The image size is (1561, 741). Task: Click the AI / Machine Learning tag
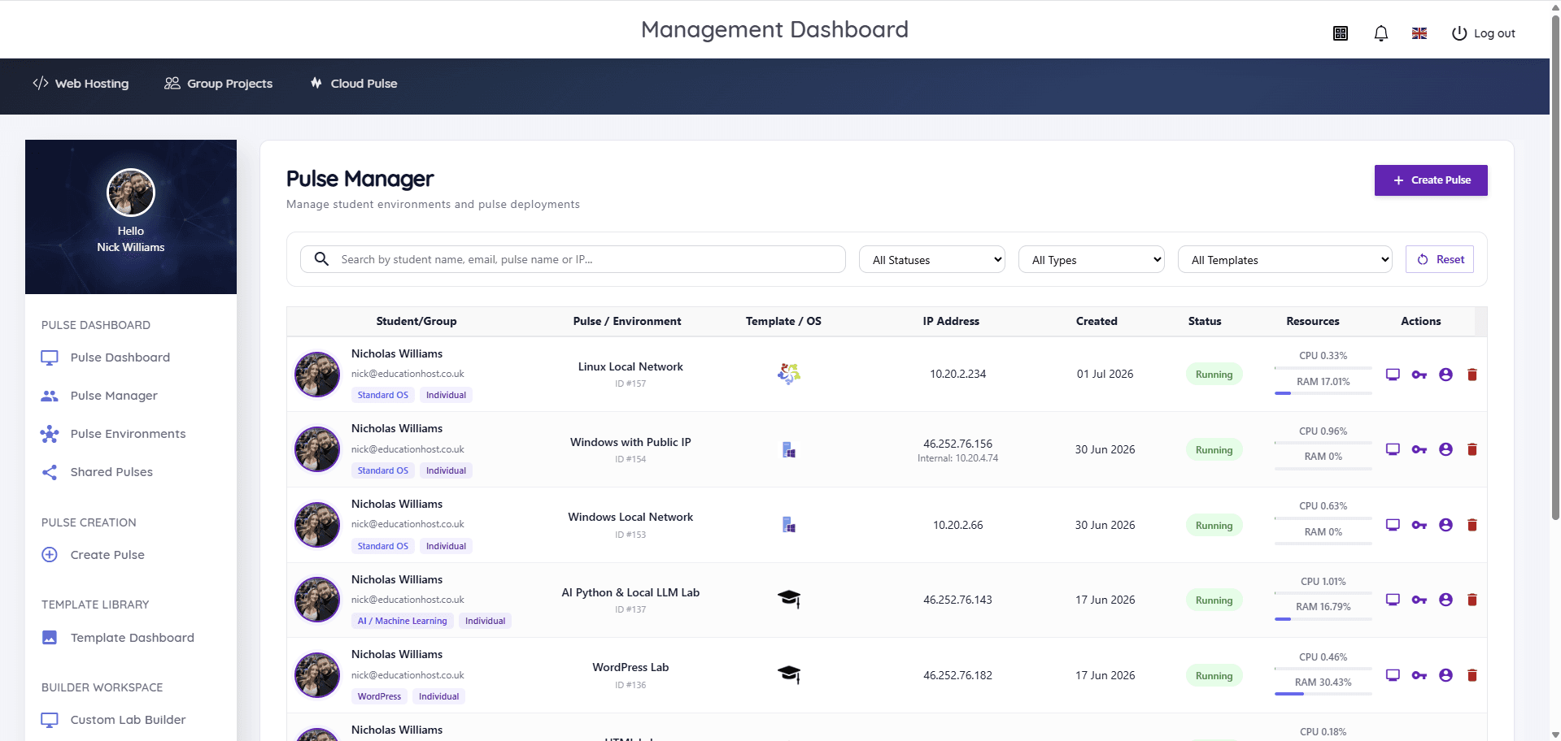click(402, 621)
